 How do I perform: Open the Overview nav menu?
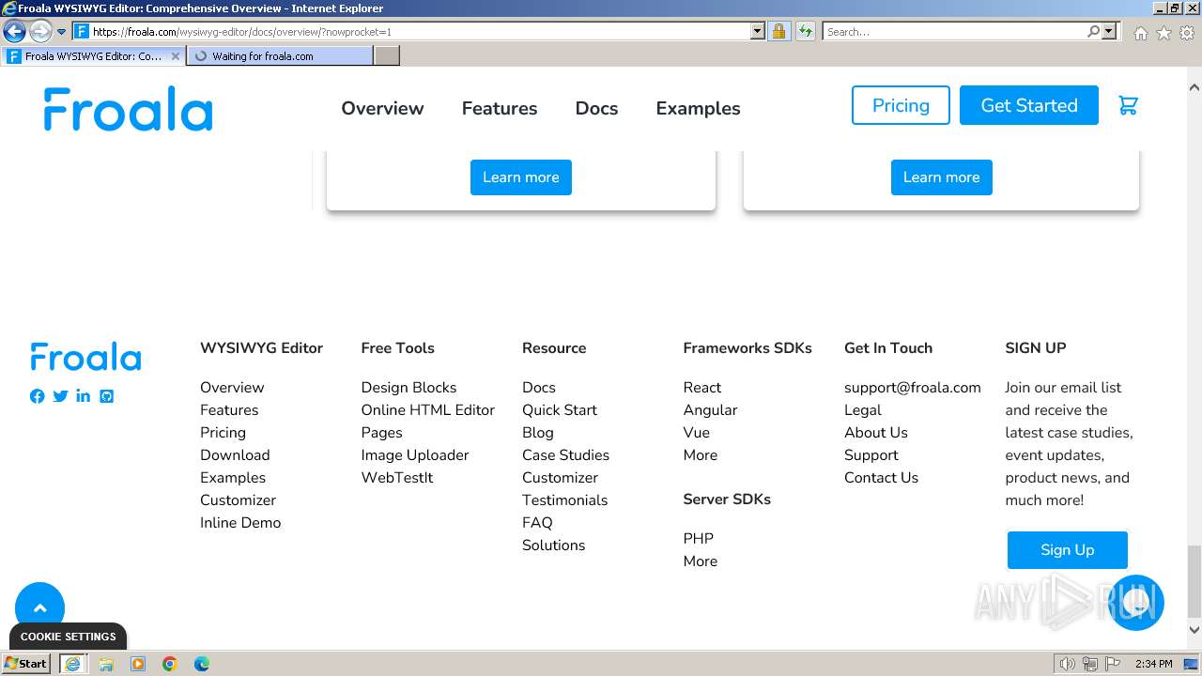pos(382,108)
